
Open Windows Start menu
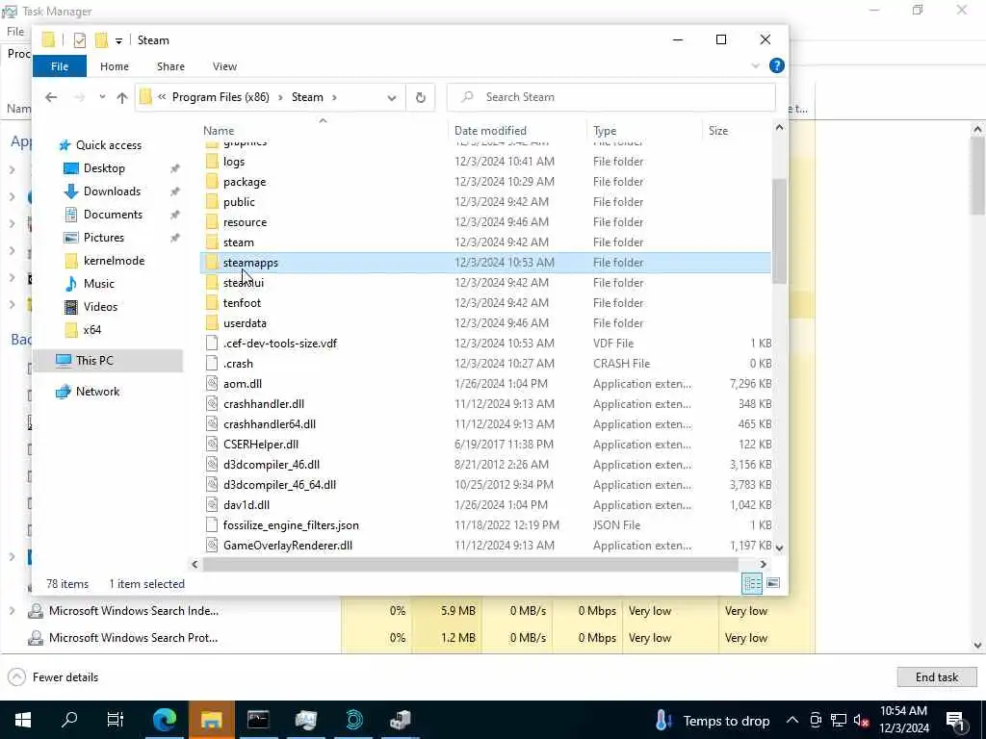[23, 720]
